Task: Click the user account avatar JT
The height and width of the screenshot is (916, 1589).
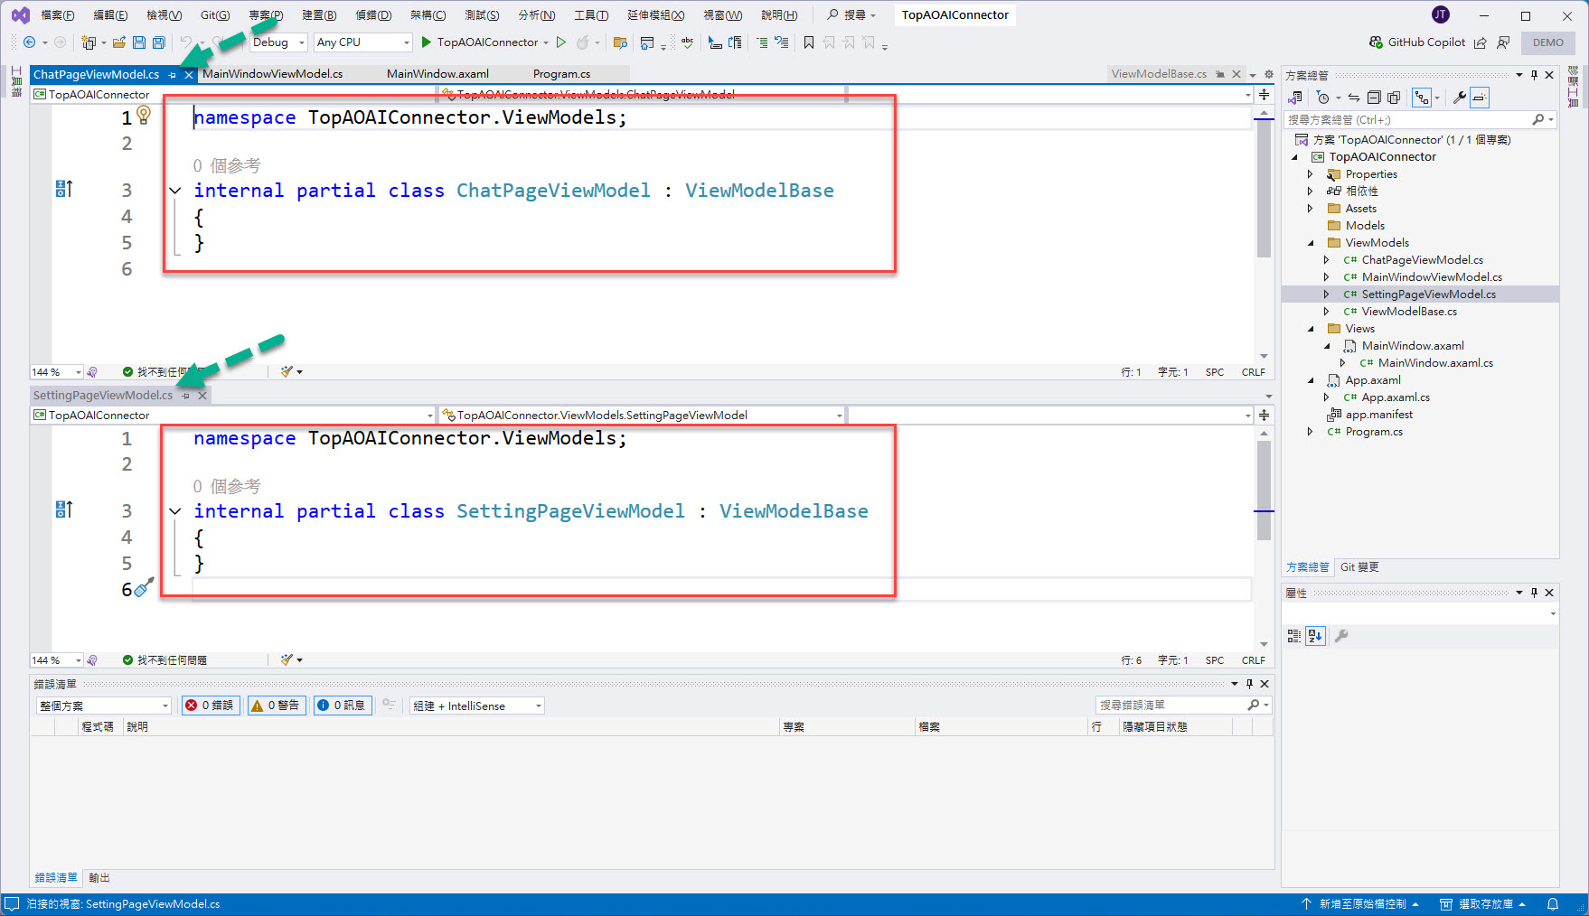Action: (1441, 14)
